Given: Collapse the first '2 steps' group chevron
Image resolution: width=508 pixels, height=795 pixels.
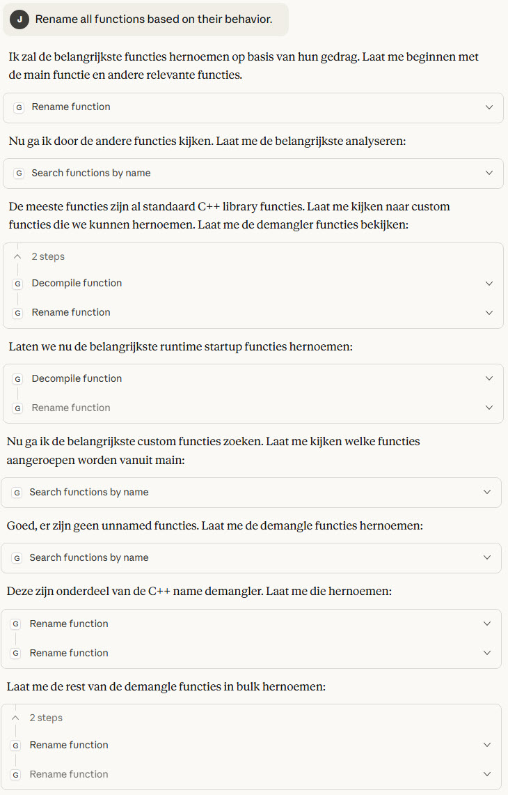Looking at the screenshot, I should pos(18,257).
